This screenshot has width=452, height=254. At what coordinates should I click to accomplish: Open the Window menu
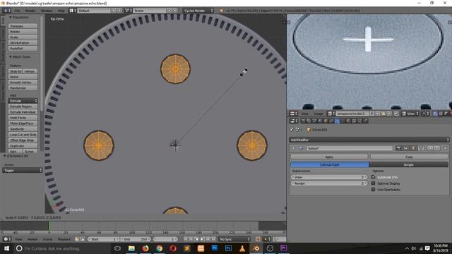tap(47, 11)
